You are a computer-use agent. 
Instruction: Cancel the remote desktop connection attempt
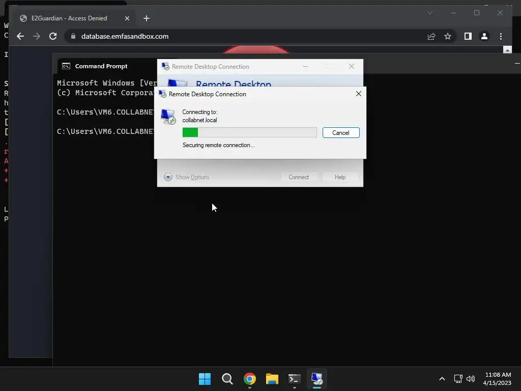pos(341,133)
